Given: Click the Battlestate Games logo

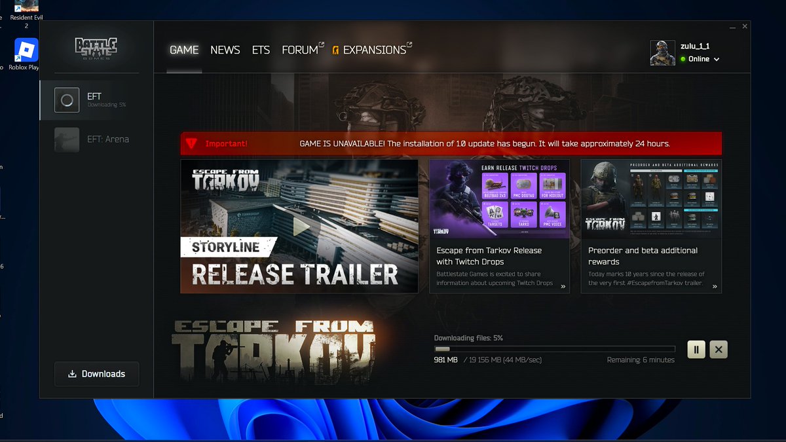Looking at the screenshot, I should click(96, 48).
